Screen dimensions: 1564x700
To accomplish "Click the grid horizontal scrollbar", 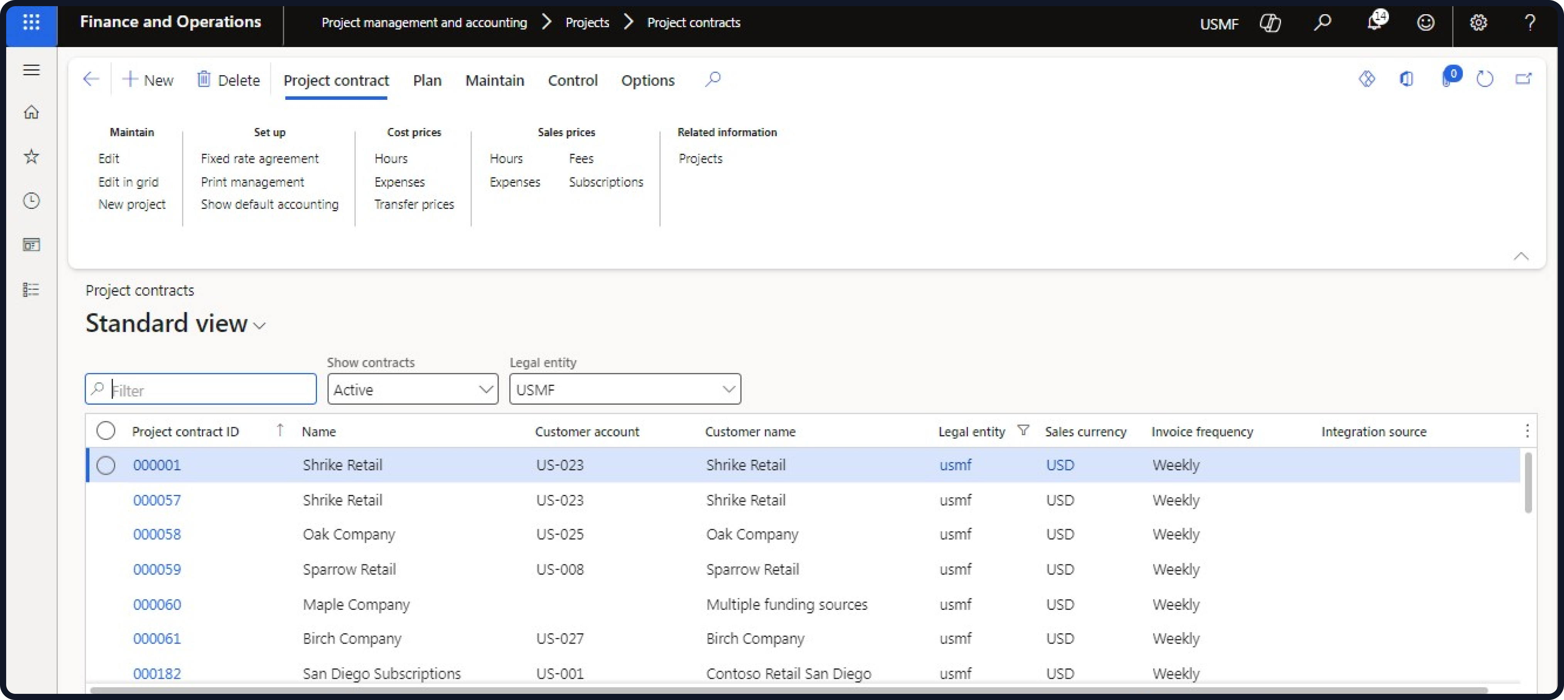I will coord(789,690).
